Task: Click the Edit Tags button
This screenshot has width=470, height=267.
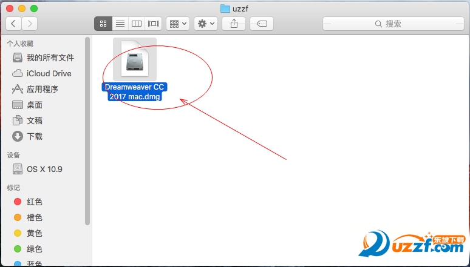Action: click(x=261, y=24)
